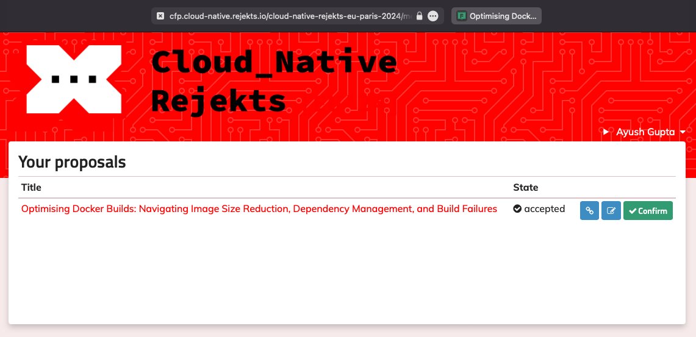Click the 'accepted' state text
Viewport: 696px width, 337px height.
pos(544,208)
